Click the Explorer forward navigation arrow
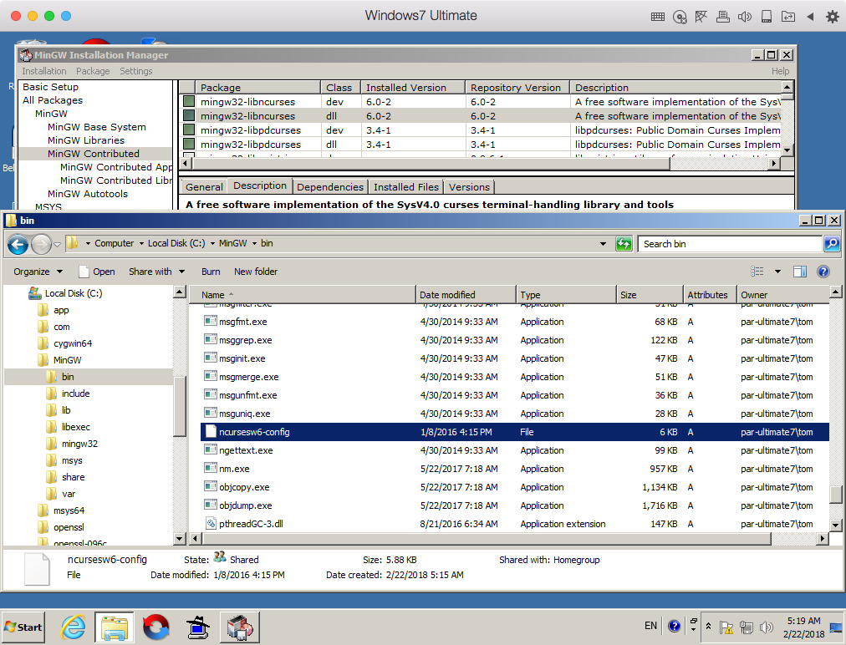This screenshot has width=846, height=645. point(41,244)
